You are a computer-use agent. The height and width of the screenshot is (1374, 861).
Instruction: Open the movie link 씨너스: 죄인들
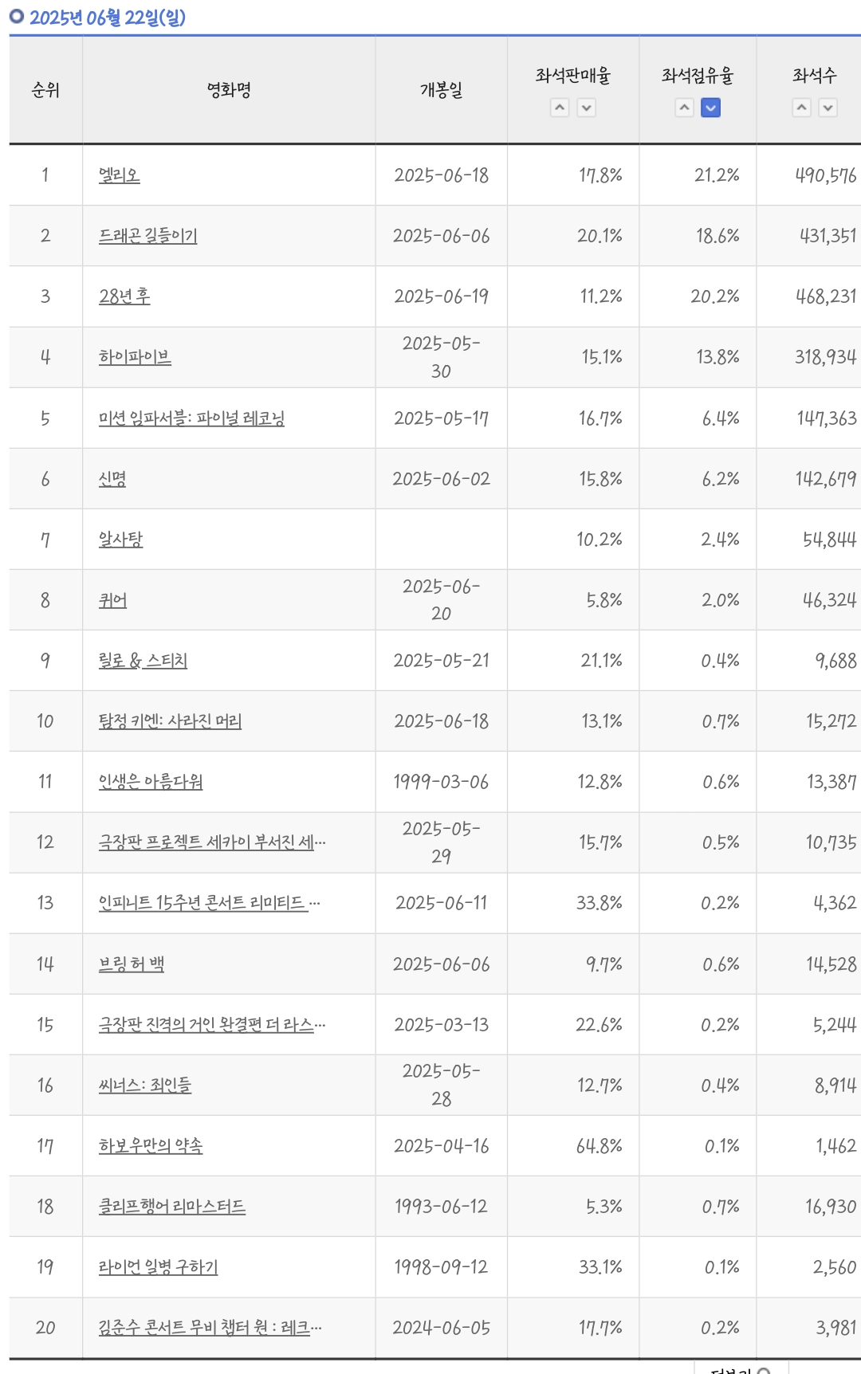145,1085
